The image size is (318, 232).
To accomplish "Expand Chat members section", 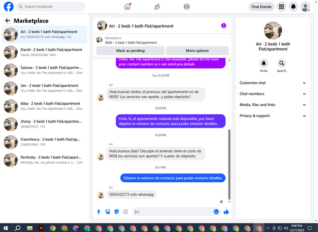I will [x=273, y=94].
